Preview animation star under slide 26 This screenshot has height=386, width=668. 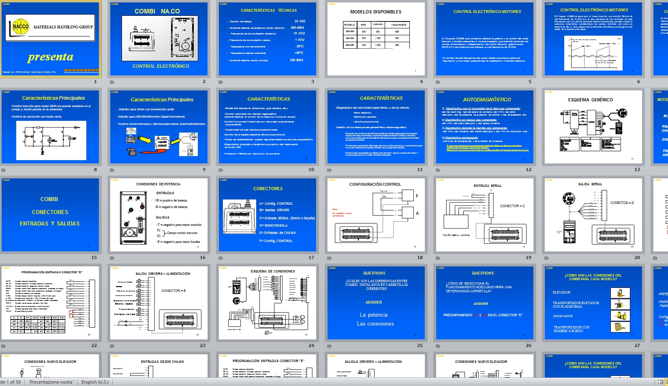pyautogui.click(x=438, y=346)
